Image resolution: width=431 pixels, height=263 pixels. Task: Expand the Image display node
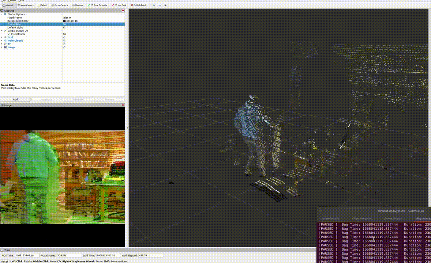2,47
